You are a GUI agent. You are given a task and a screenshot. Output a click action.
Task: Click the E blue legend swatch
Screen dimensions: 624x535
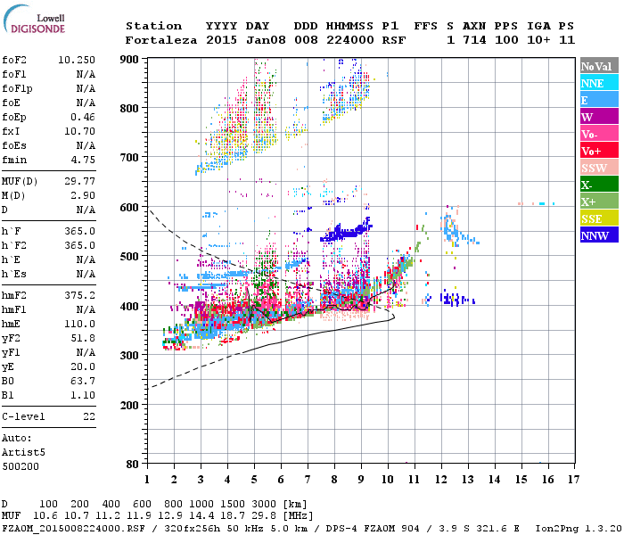(x=599, y=100)
